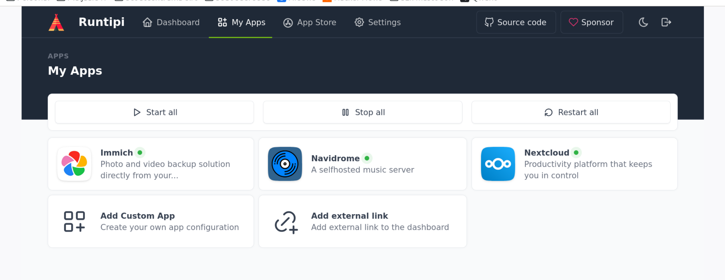Click Immich green running status dot
The height and width of the screenshot is (280, 725).
(x=140, y=152)
